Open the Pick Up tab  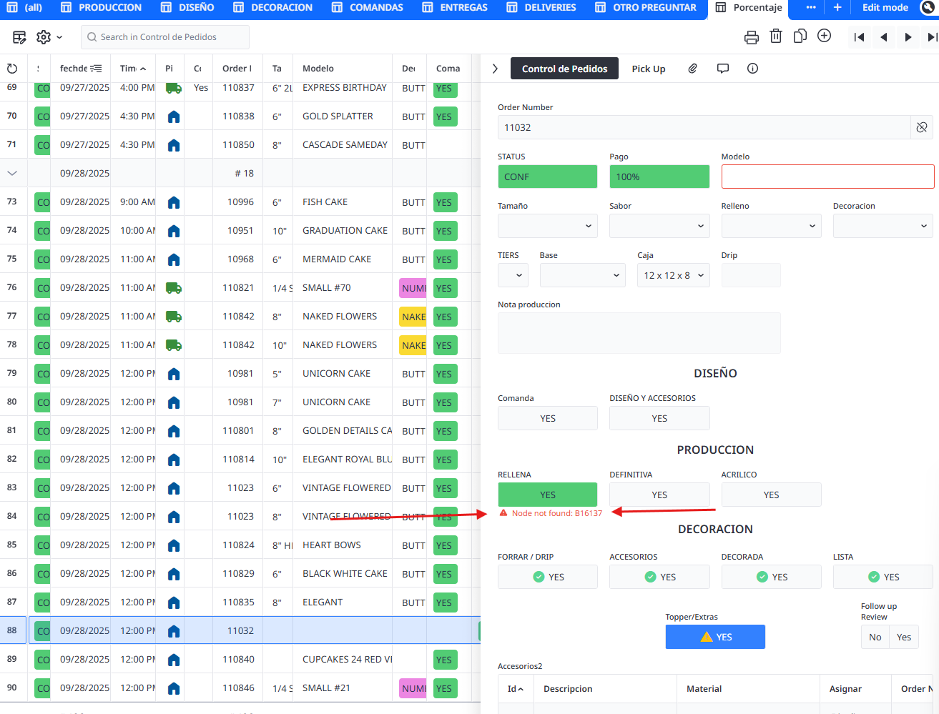[x=648, y=69]
